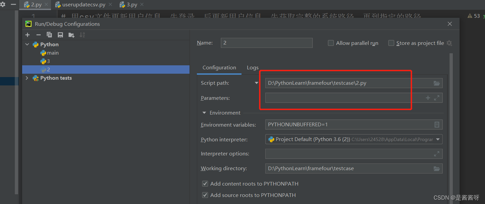Collapse the Environment section
The height and width of the screenshot is (204, 485).
tap(204, 113)
